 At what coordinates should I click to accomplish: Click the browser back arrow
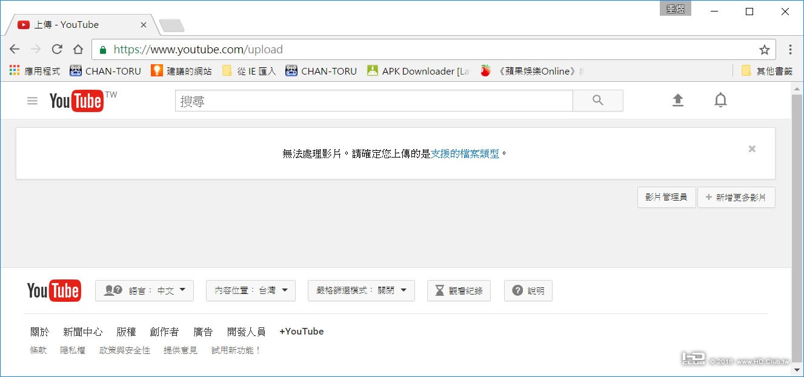click(15, 50)
